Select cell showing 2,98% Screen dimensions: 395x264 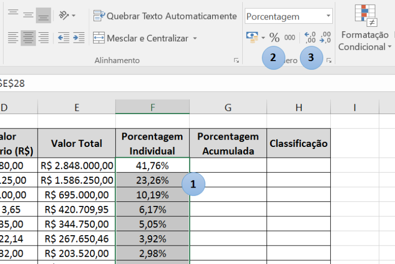[x=152, y=253]
